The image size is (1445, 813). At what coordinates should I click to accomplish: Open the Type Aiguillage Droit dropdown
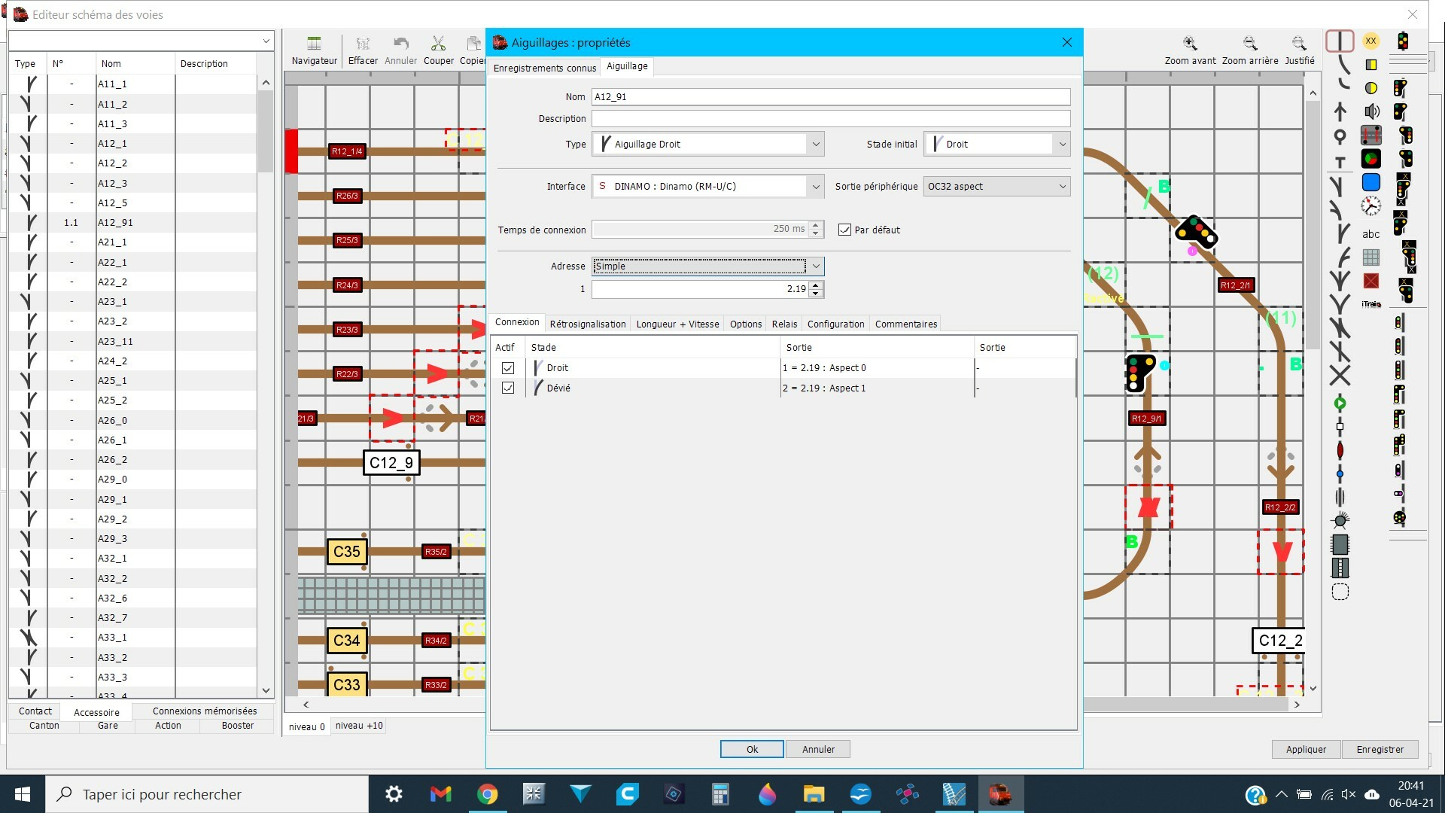point(815,144)
